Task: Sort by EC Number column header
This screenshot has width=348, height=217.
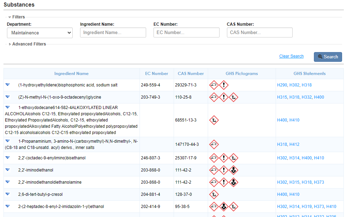Action: [x=157, y=74]
